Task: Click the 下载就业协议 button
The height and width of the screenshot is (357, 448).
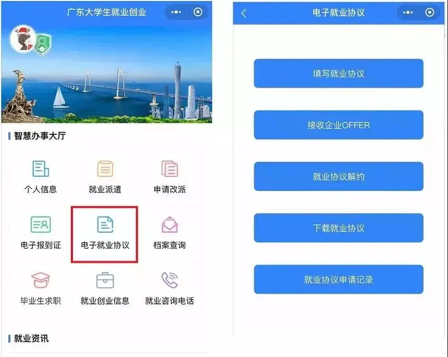Action: (x=339, y=228)
